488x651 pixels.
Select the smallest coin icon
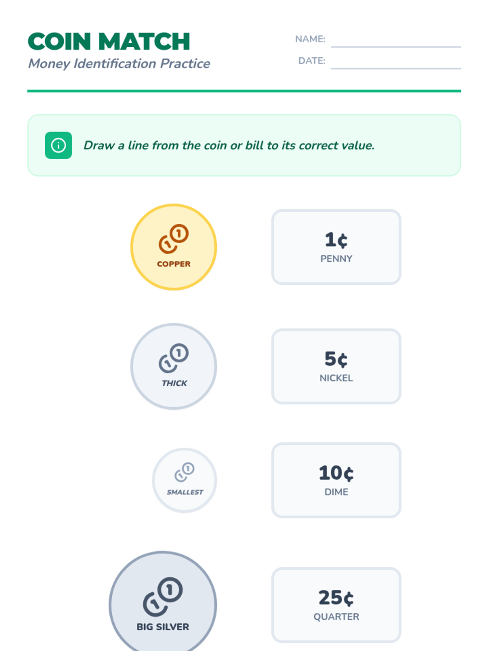185,472
